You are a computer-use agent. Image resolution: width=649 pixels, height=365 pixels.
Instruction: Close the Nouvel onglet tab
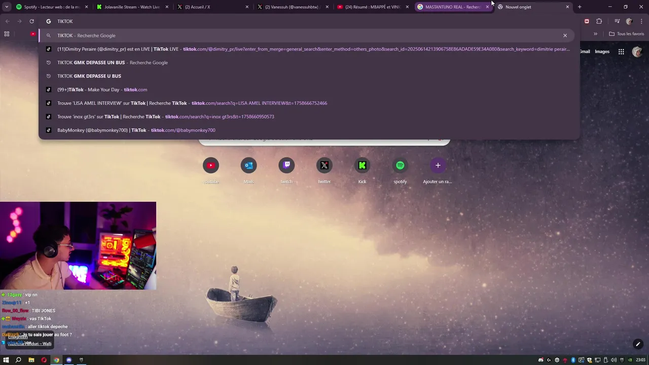click(567, 7)
